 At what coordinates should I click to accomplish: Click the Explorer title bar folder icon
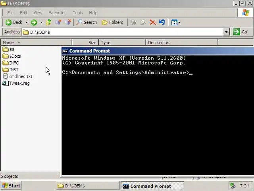[x=4, y=4]
